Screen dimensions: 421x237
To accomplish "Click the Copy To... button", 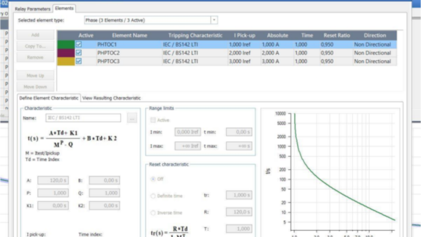I will [35, 46].
